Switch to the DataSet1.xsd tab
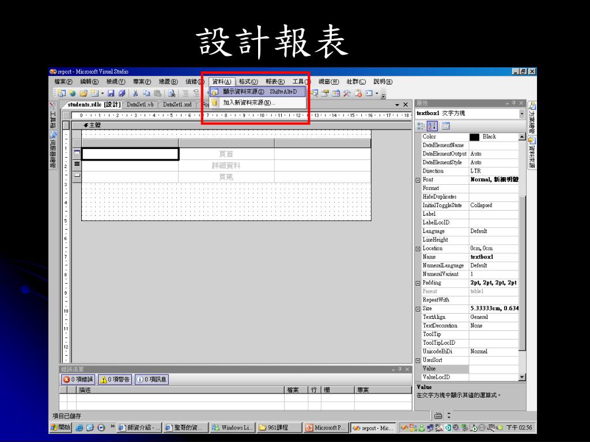 [177, 105]
